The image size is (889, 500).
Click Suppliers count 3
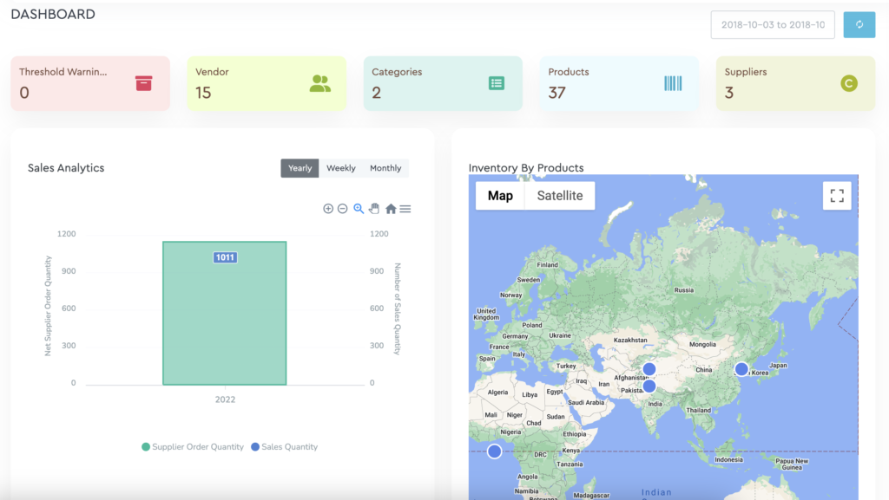(729, 92)
